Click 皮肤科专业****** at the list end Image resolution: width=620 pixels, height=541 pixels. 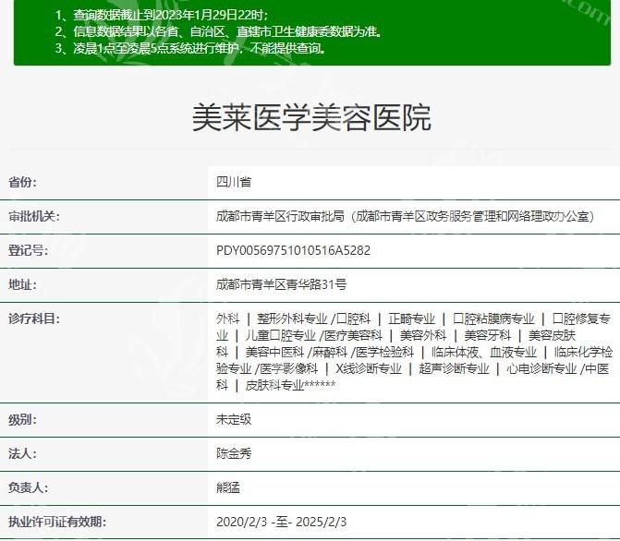click(x=290, y=385)
